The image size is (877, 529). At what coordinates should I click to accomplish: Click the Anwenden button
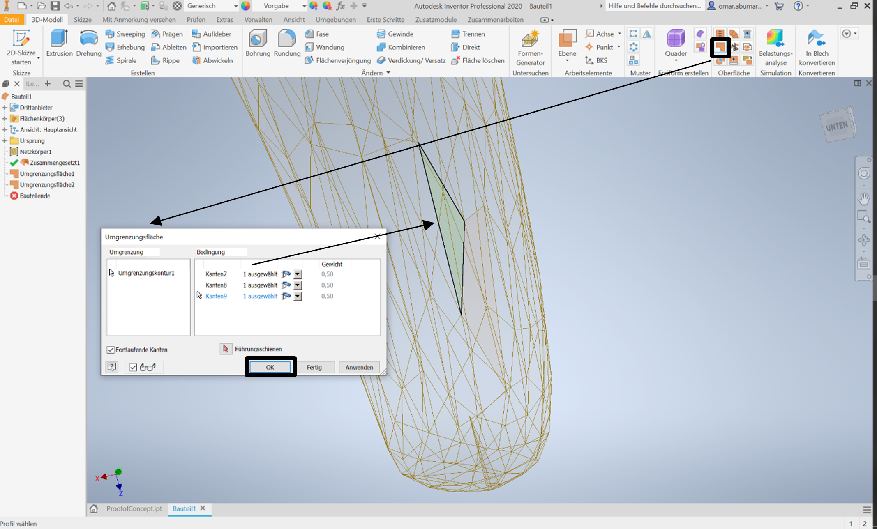tap(359, 367)
